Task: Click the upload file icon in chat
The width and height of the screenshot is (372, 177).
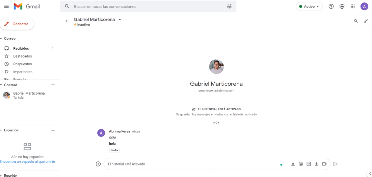Action: click(x=316, y=164)
